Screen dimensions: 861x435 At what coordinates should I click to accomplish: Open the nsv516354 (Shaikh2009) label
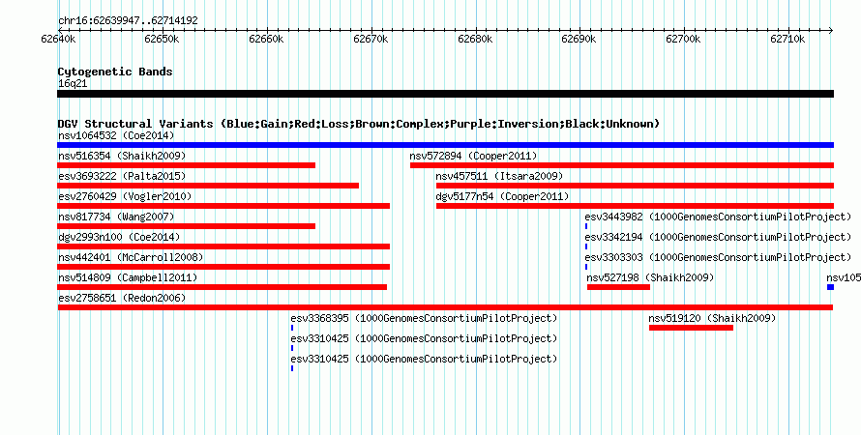pos(122,156)
